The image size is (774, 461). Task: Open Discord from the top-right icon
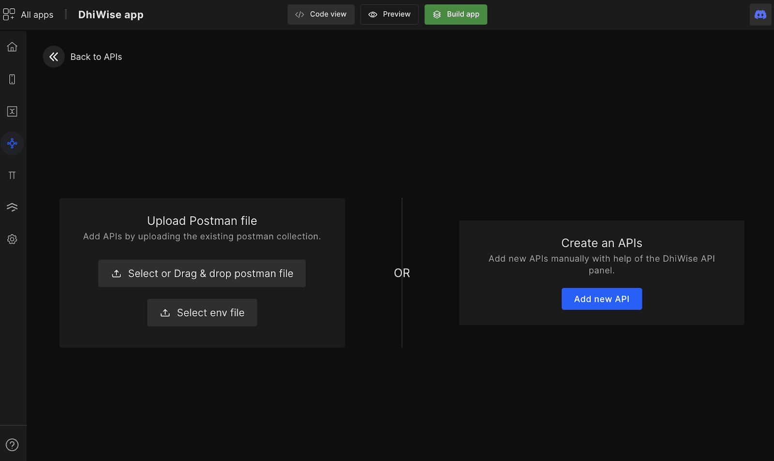760,14
